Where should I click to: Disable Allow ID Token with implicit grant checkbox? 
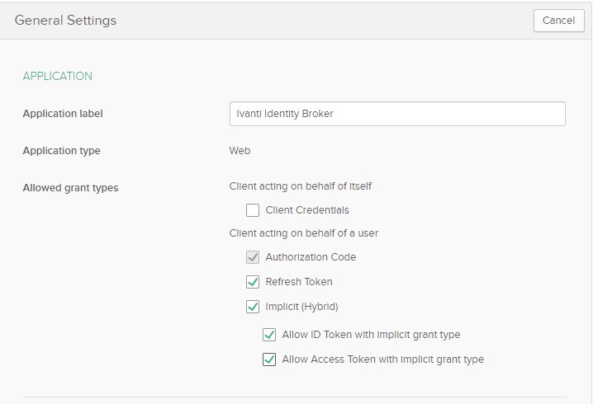coord(269,335)
